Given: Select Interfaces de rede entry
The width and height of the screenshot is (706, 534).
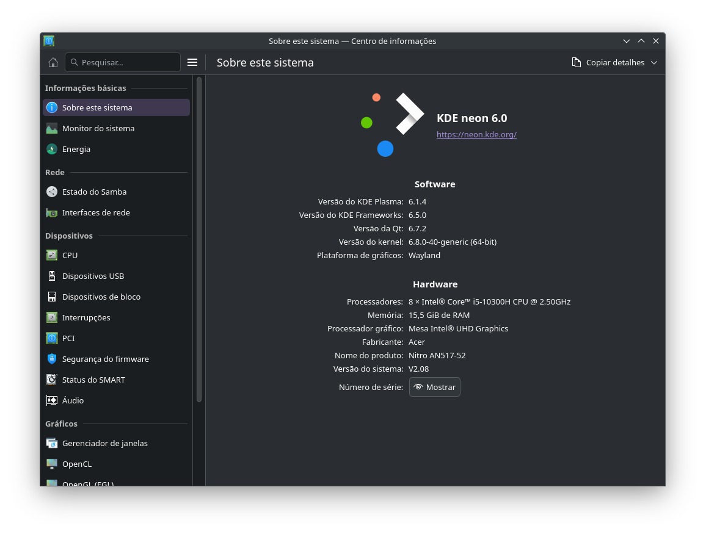Looking at the screenshot, I should tap(116, 212).
